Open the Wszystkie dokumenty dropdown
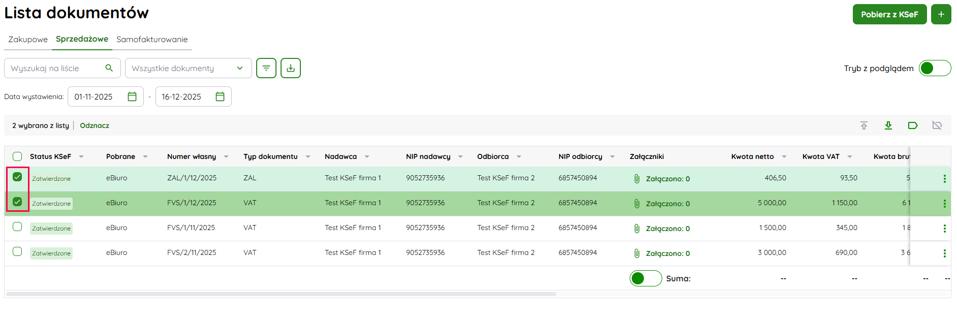 point(188,68)
